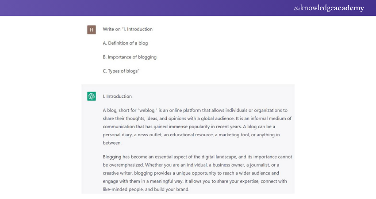Viewport: 376px width, 199px height.
Task: Click The Knowledge Academy logo
Action: 329,8
